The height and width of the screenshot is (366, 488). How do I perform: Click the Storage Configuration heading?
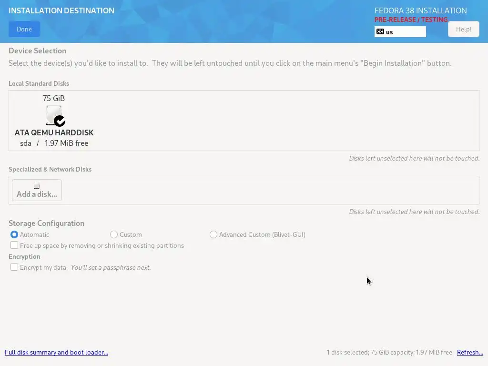pos(46,223)
